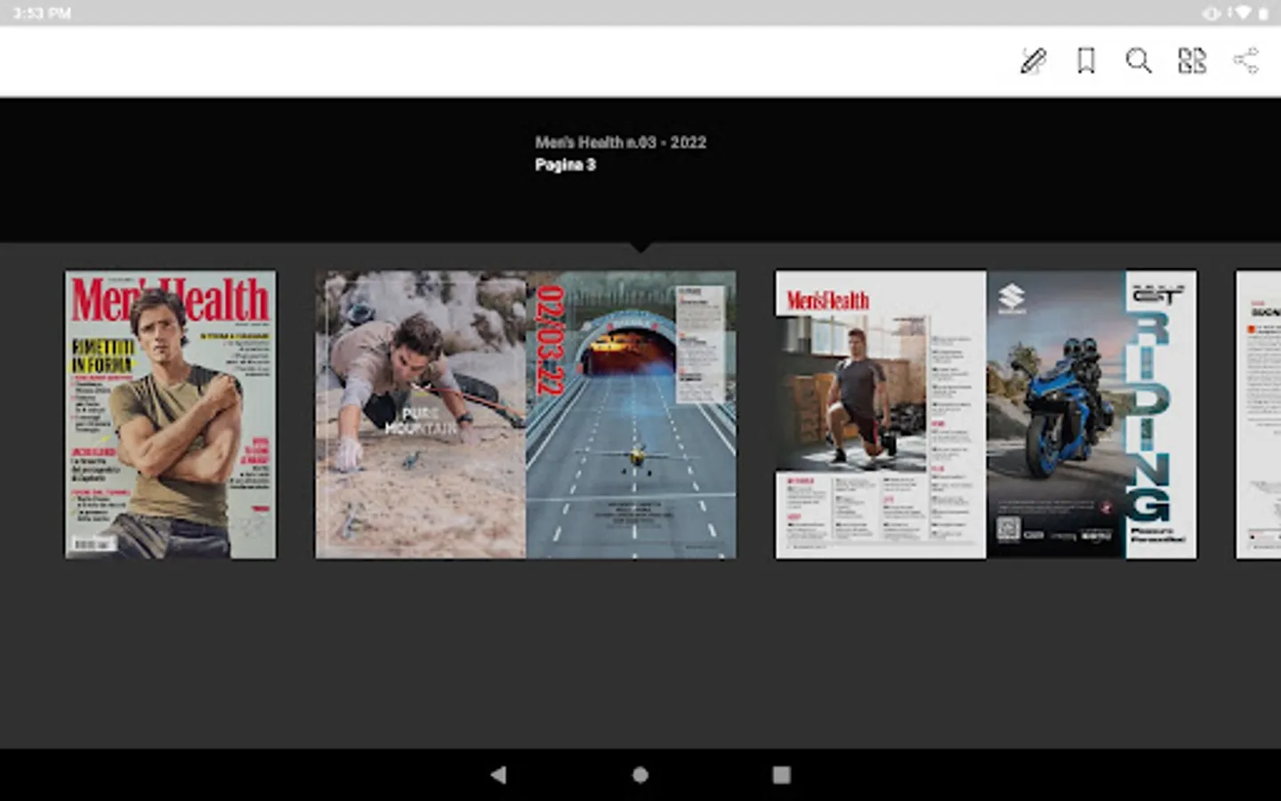The height and width of the screenshot is (801, 1281).
Task: Tap the Wi-Fi icon in status bar
Action: [x=1242, y=13]
